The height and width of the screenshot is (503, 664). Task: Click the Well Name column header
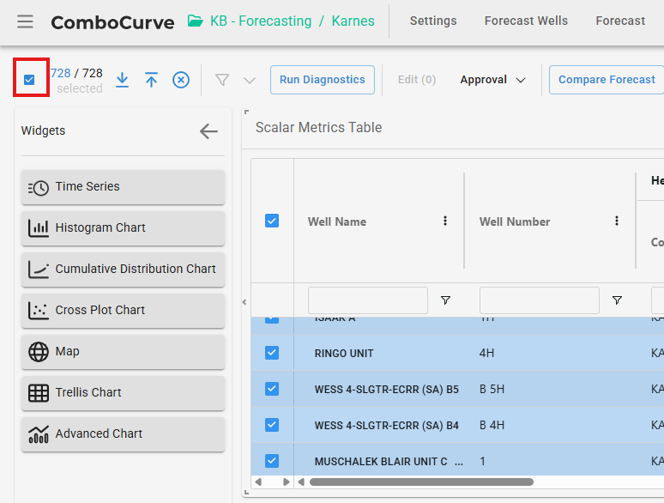[337, 221]
